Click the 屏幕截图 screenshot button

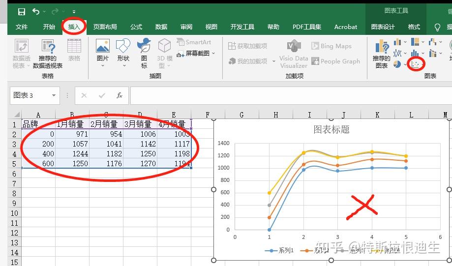[193, 54]
